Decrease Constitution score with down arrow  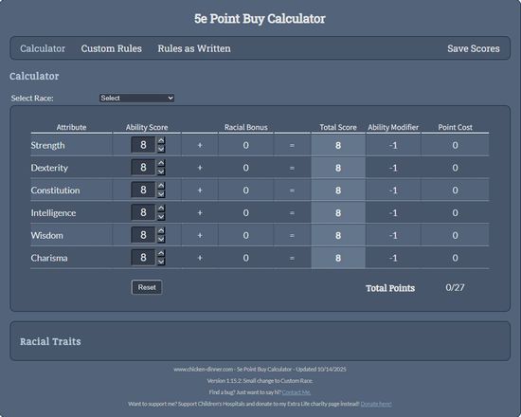[161, 194]
